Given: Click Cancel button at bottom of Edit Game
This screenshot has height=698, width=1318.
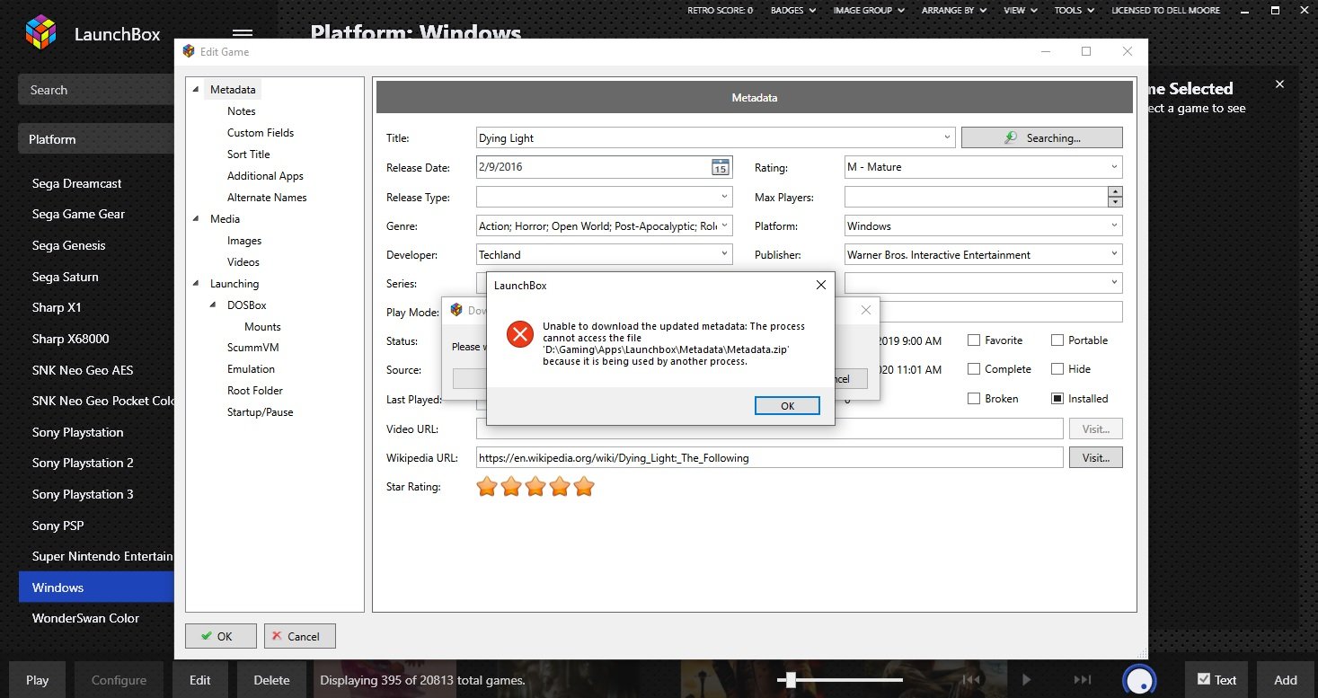Looking at the screenshot, I should tap(299, 636).
